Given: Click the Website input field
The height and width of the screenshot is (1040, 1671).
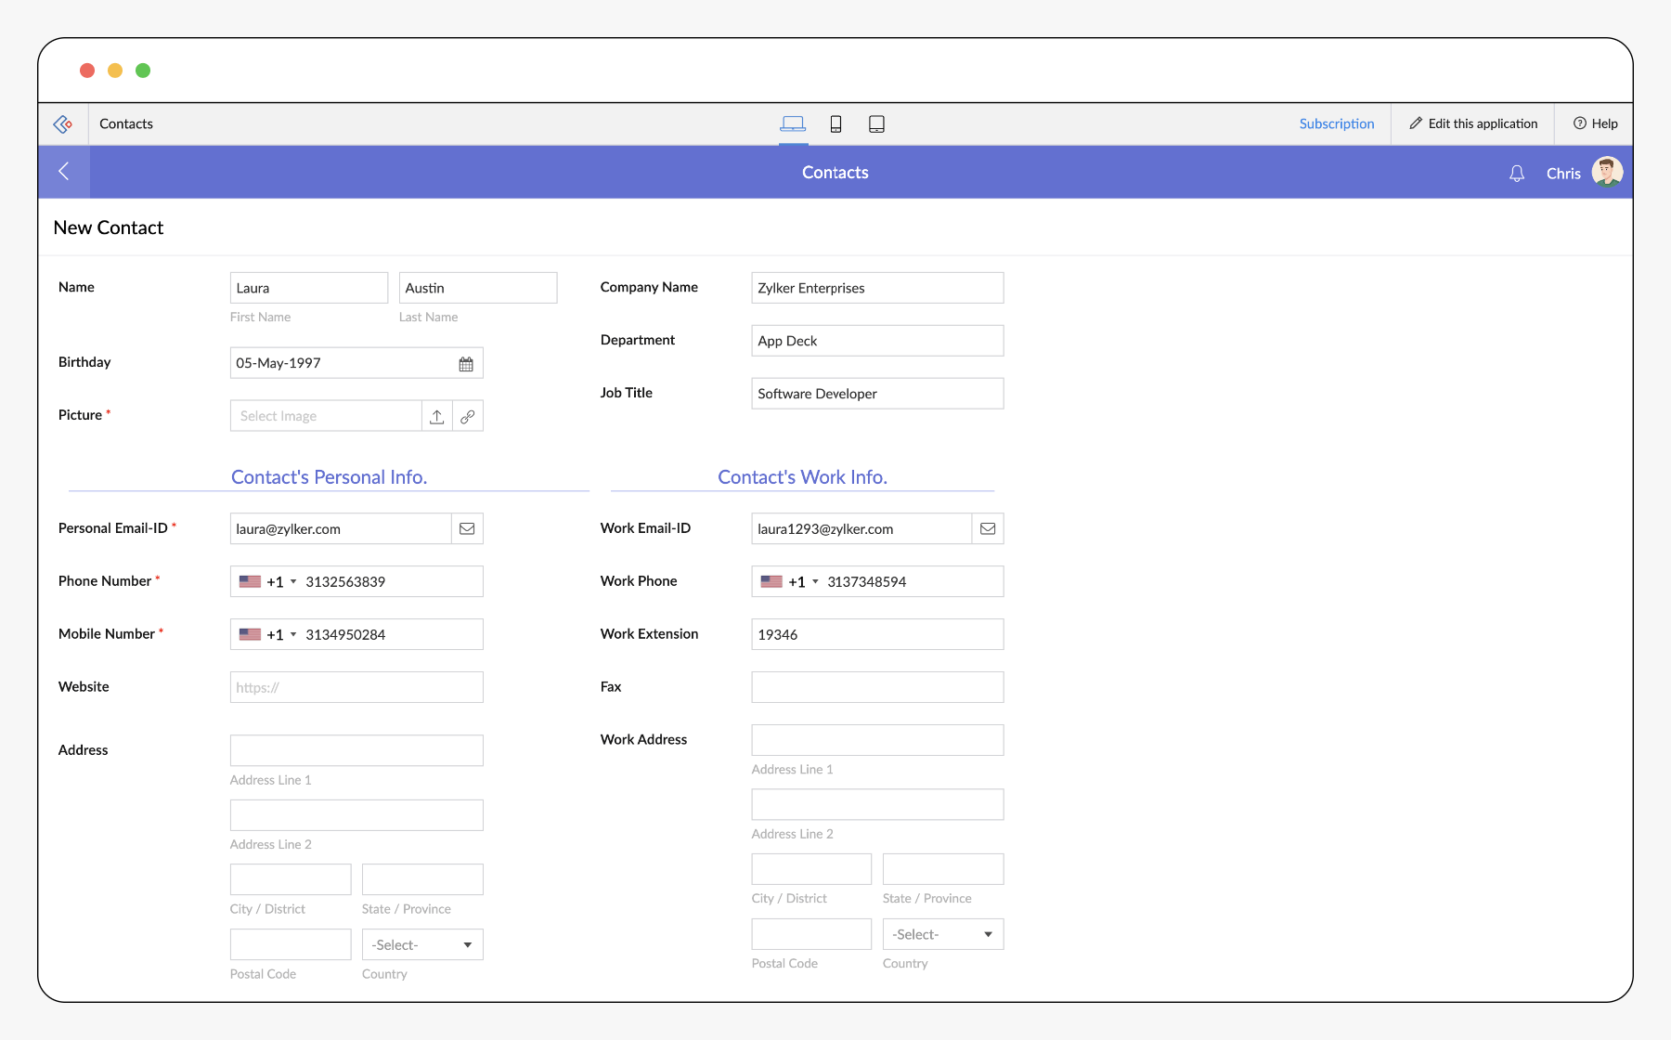Looking at the screenshot, I should [x=356, y=688].
